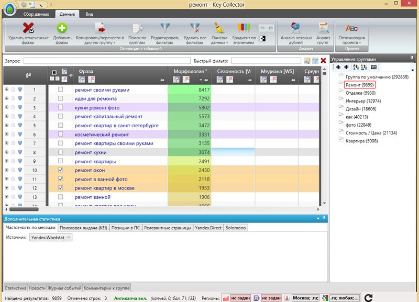Open the Очистка данных dropdown
Screen dimensions: 419x302
219,34
